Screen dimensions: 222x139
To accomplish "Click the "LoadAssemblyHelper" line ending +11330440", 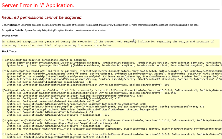I will point(92,93).
